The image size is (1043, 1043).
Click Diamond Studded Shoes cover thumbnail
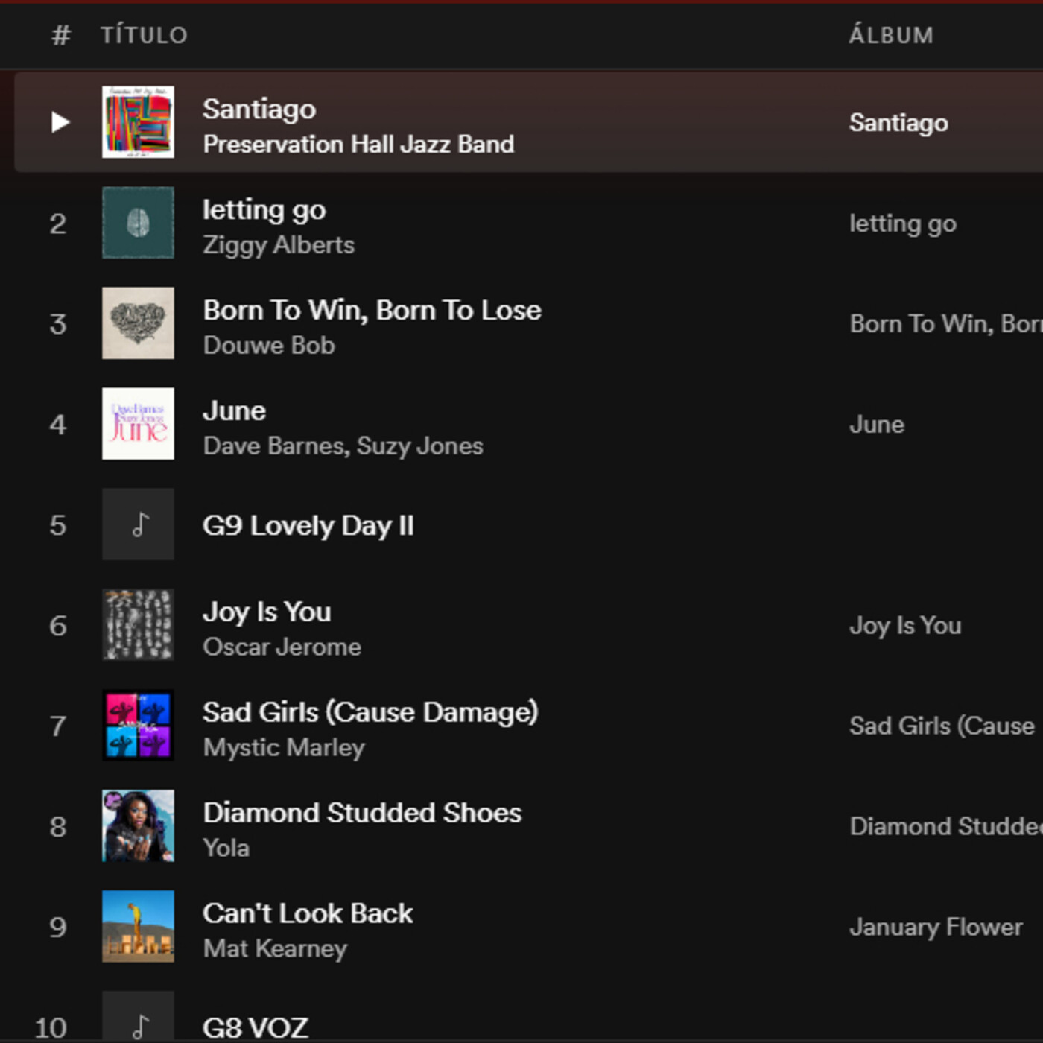[x=138, y=825]
